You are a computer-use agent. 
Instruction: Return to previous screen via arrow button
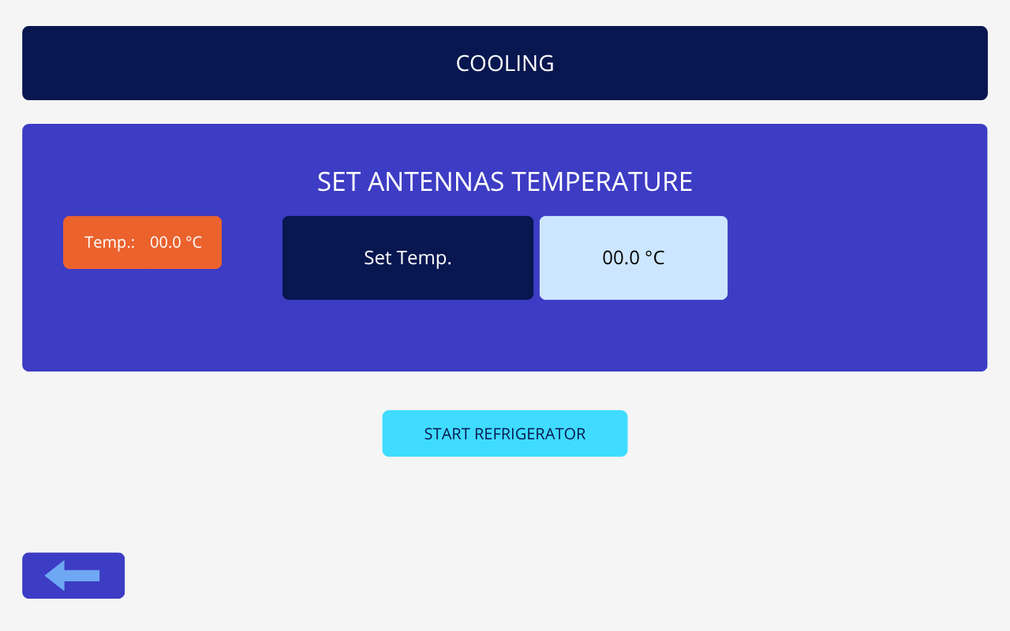[x=73, y=576]
